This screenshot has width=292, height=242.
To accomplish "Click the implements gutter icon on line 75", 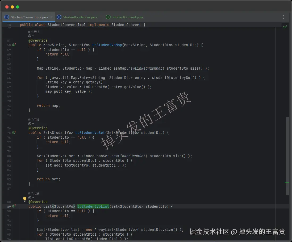I will pos(14,133).
